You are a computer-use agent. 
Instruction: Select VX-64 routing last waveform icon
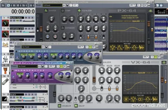click(155, 99)
